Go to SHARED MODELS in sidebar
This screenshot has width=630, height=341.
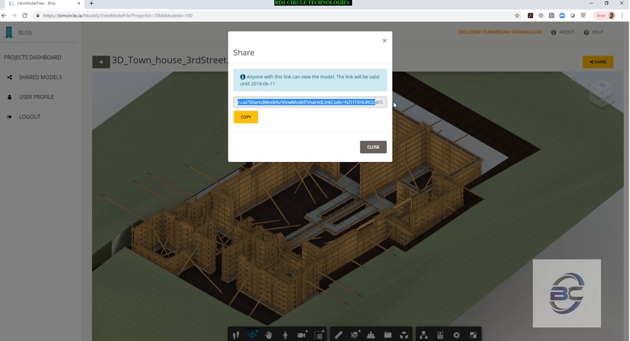click(40, 77)
